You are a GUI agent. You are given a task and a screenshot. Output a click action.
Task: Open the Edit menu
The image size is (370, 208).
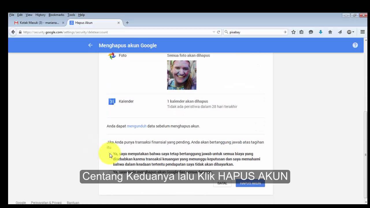(20, 15)
